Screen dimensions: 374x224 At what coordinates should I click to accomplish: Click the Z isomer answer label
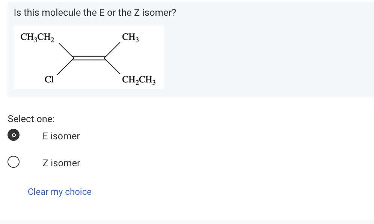click(61, 163)
